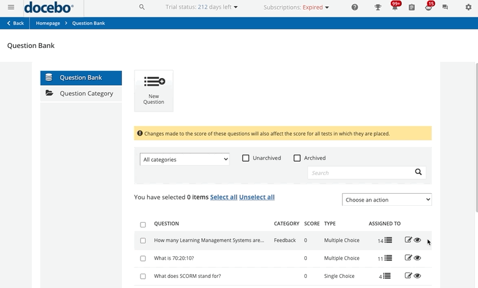The image size is (478, 288).
Task: Preview the 'What is 70:20:10?' question
Action: tap(417, 258)
